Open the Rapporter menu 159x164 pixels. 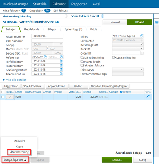[79, 4]
